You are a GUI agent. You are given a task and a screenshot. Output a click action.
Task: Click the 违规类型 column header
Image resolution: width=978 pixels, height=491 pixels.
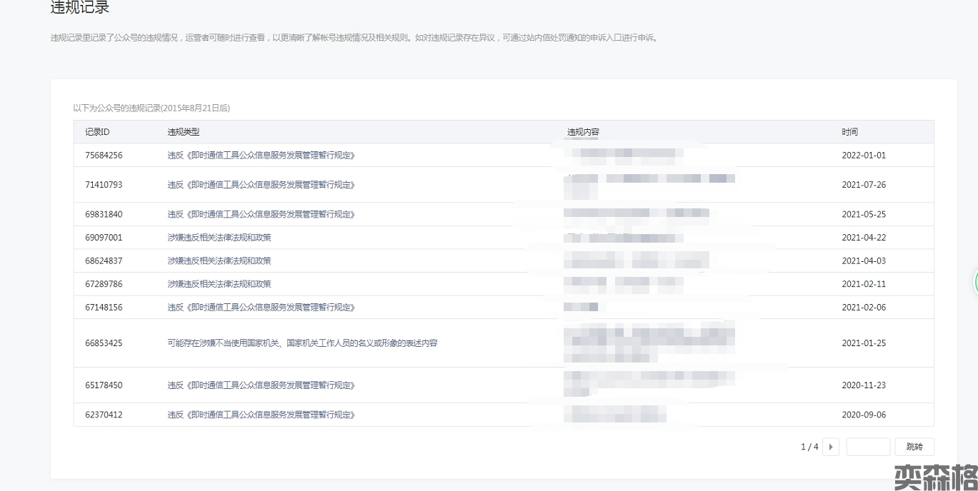click(x=184, y=132)
